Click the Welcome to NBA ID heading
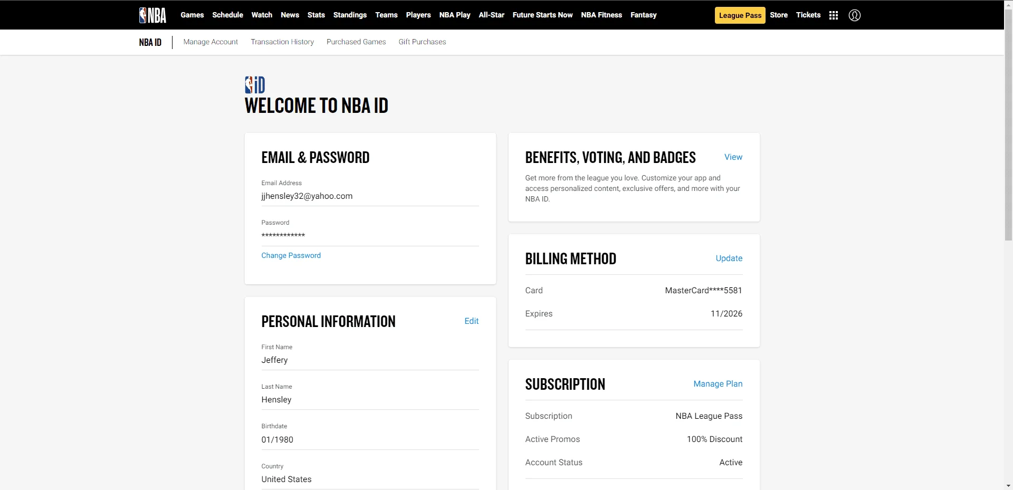1013x490 pixels. pyautogui.click(x=317, y=105)
